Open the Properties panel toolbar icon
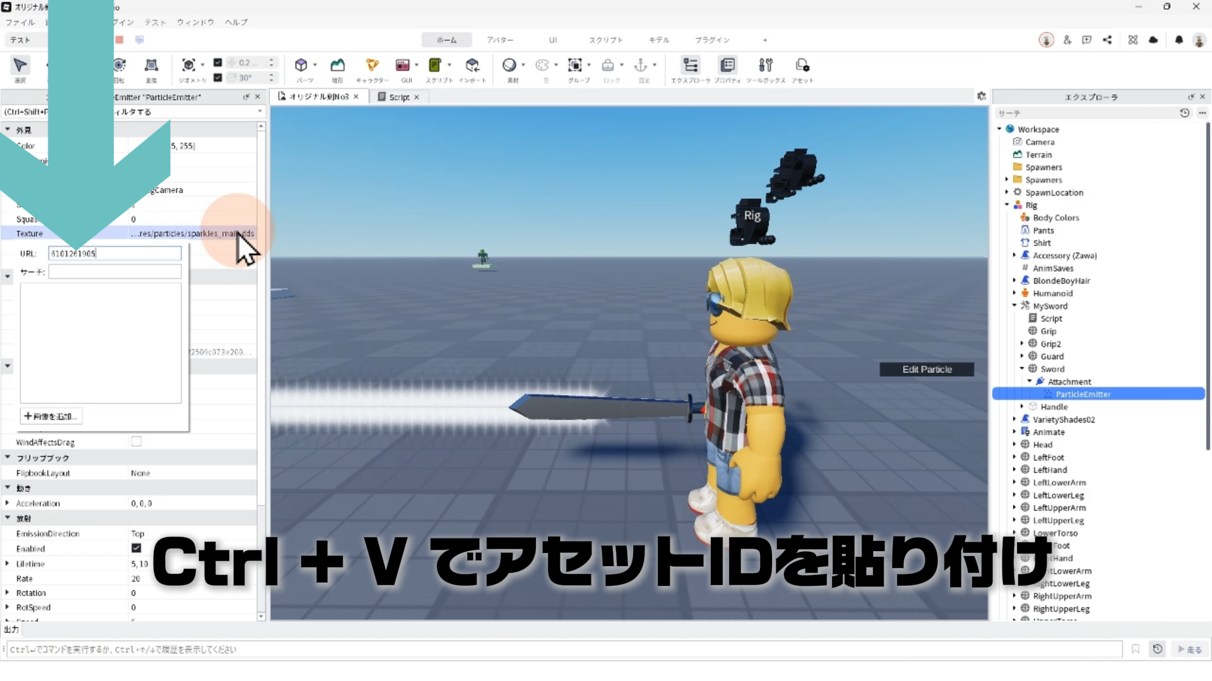 (727, 66)
